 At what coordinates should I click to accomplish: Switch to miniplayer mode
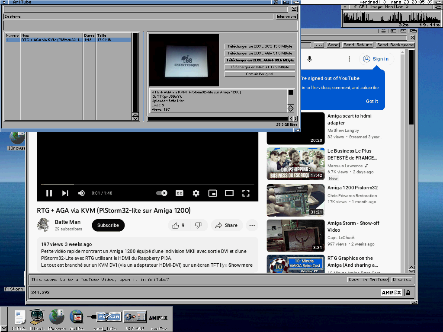(x=212, y=193)
